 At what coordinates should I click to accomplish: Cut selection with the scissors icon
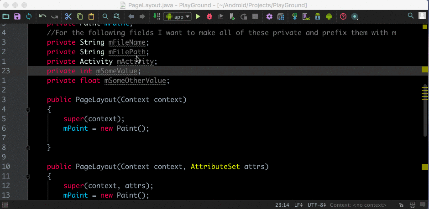point(68,17)
